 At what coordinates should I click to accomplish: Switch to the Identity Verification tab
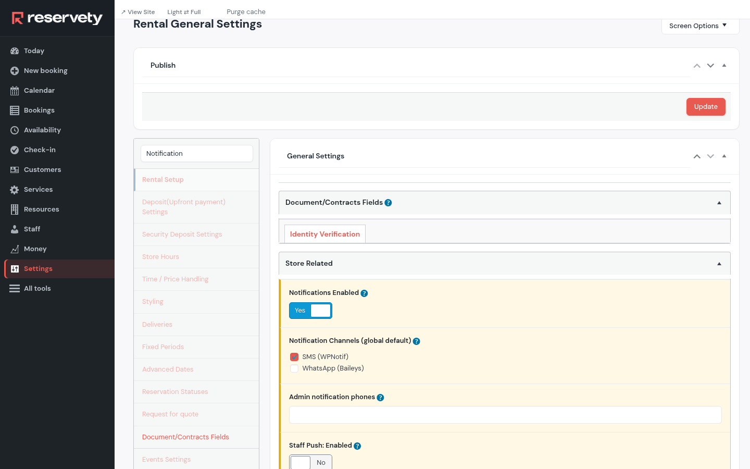pos(325,234)
